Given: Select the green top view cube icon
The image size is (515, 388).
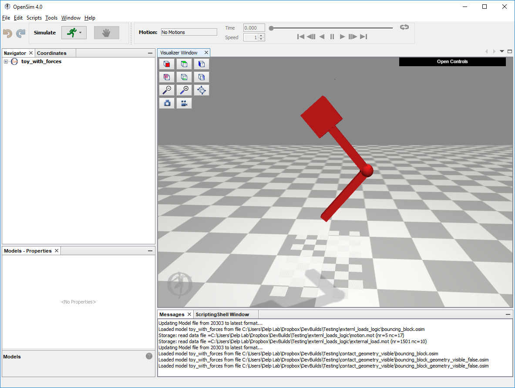Looking at the screenshot, I should (184, 64).
